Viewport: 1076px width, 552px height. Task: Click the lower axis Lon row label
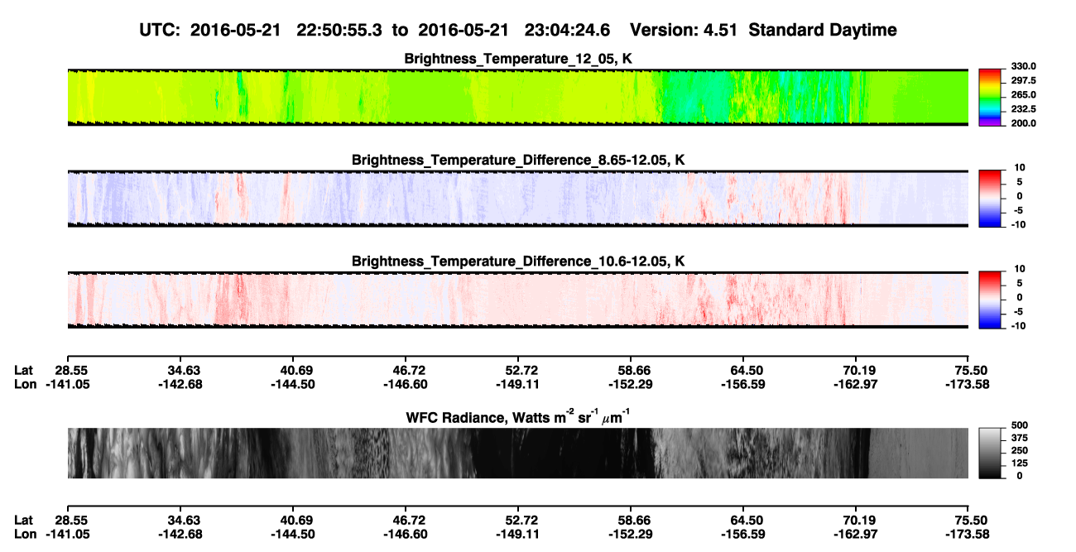[x=26, y=534]
